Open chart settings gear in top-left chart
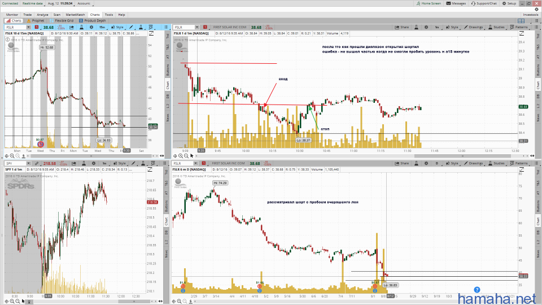This screenshot has height=305, width=542. (x=91, y=27)
